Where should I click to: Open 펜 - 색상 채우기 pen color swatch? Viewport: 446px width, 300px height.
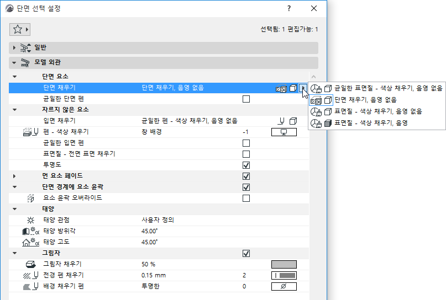tap(284, 132)
